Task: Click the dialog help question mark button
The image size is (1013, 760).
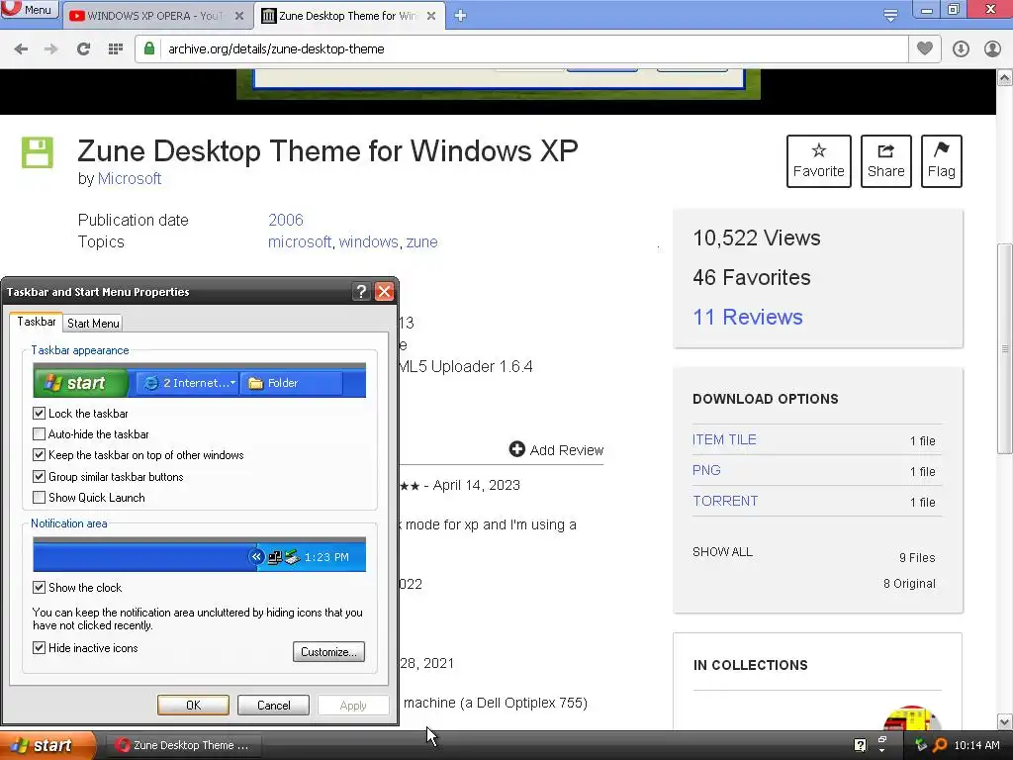Action: point(361,292)
